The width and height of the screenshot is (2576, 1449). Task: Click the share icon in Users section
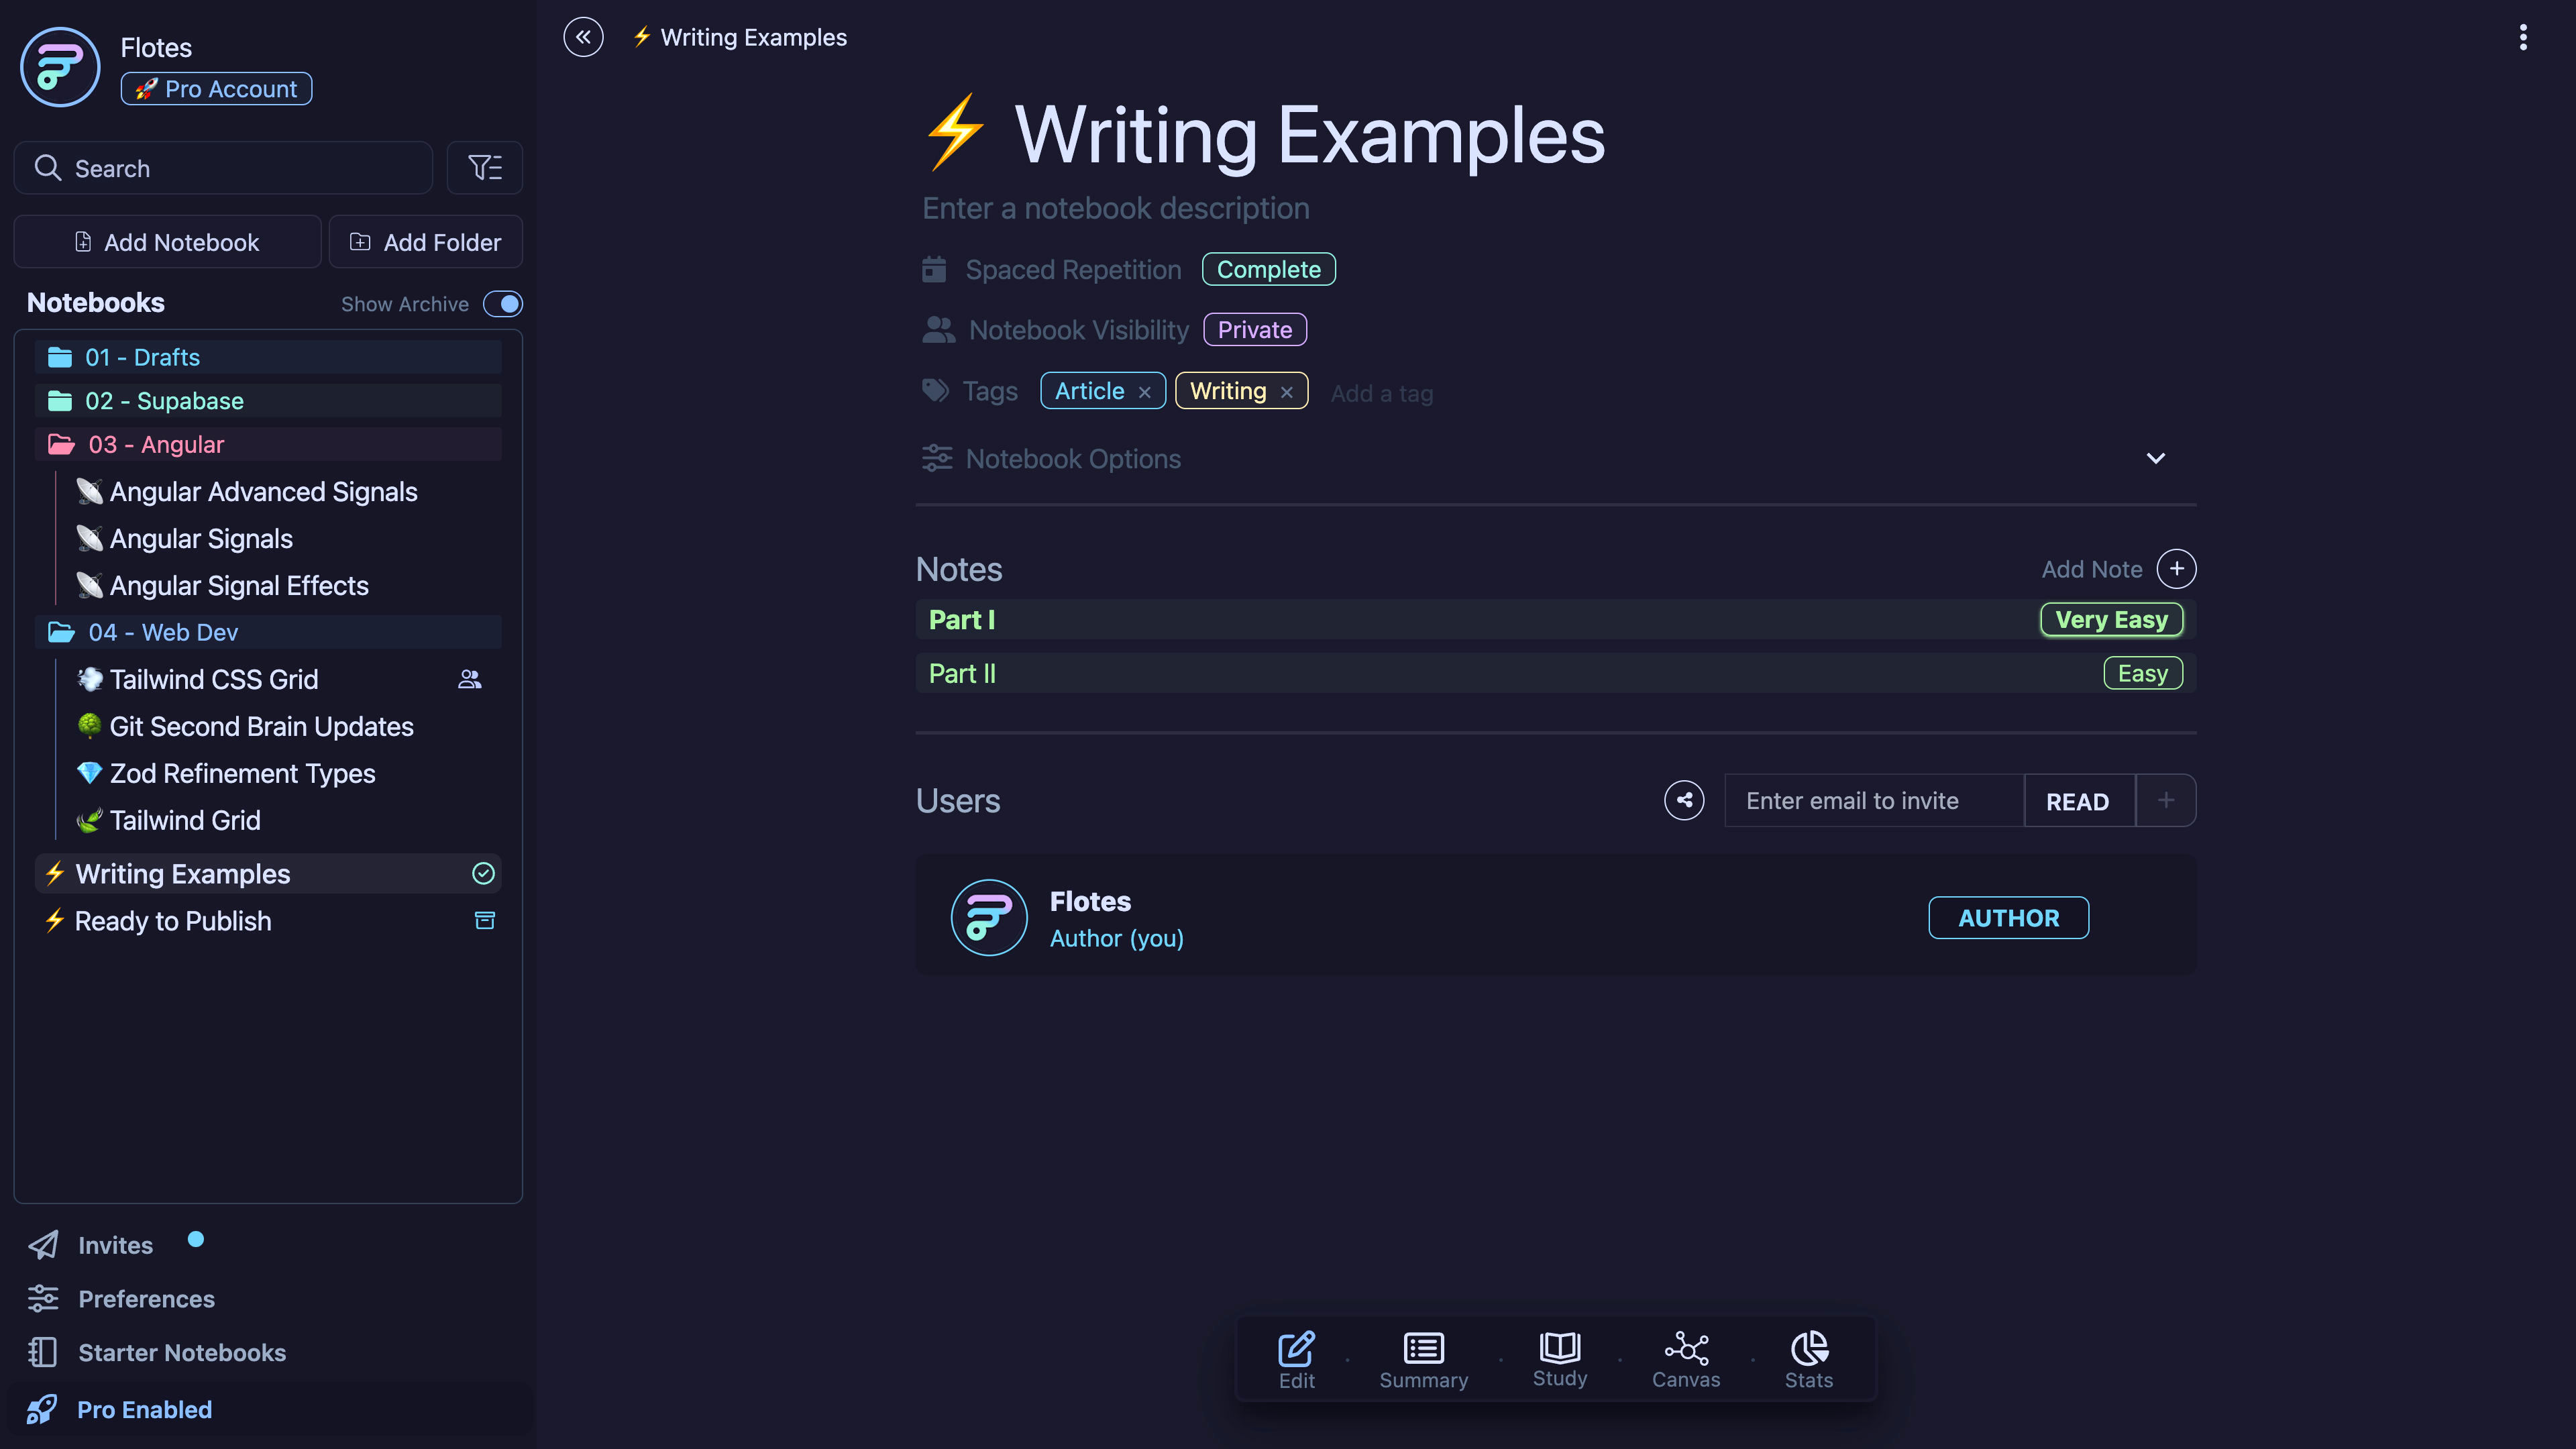pyautogui.click(x=1684, y=800)
